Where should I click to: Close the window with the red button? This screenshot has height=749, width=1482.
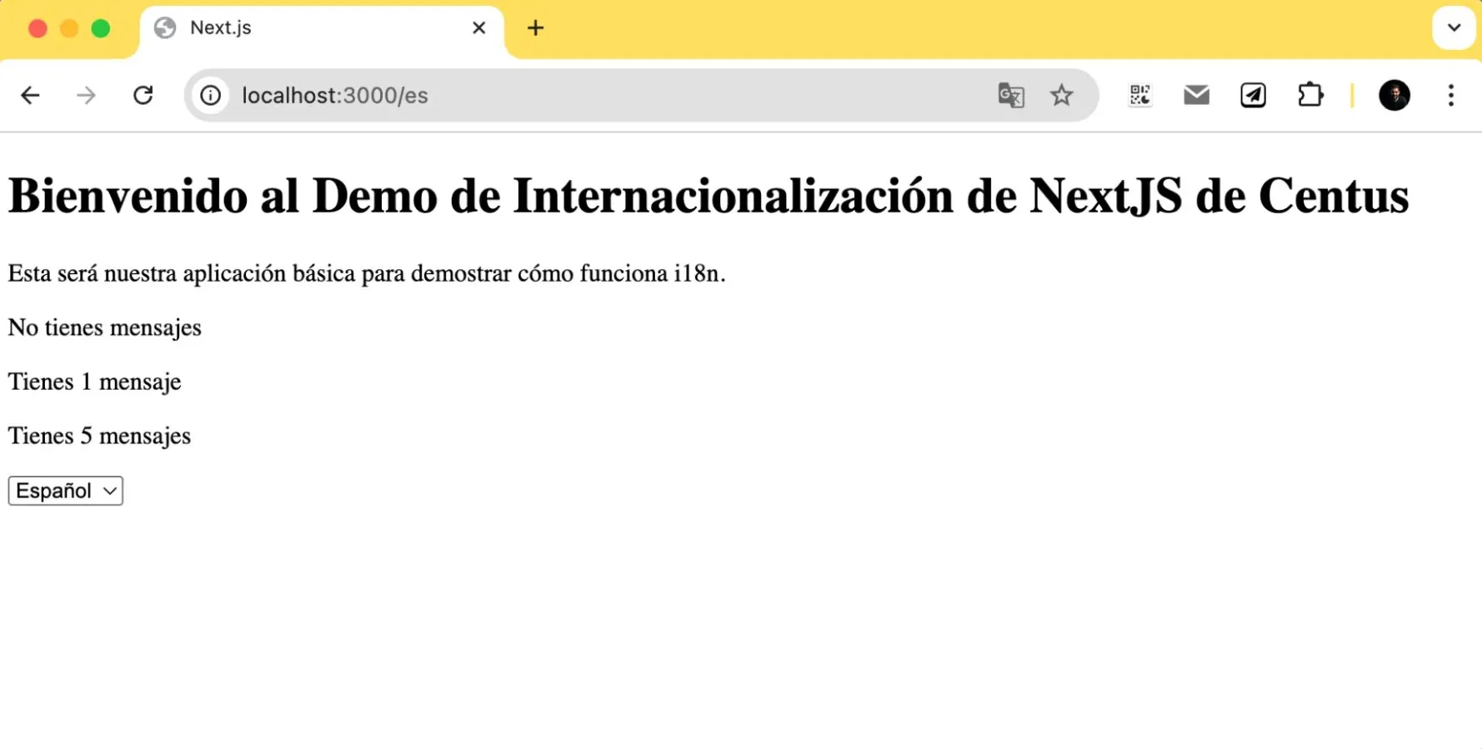[38, 29]
